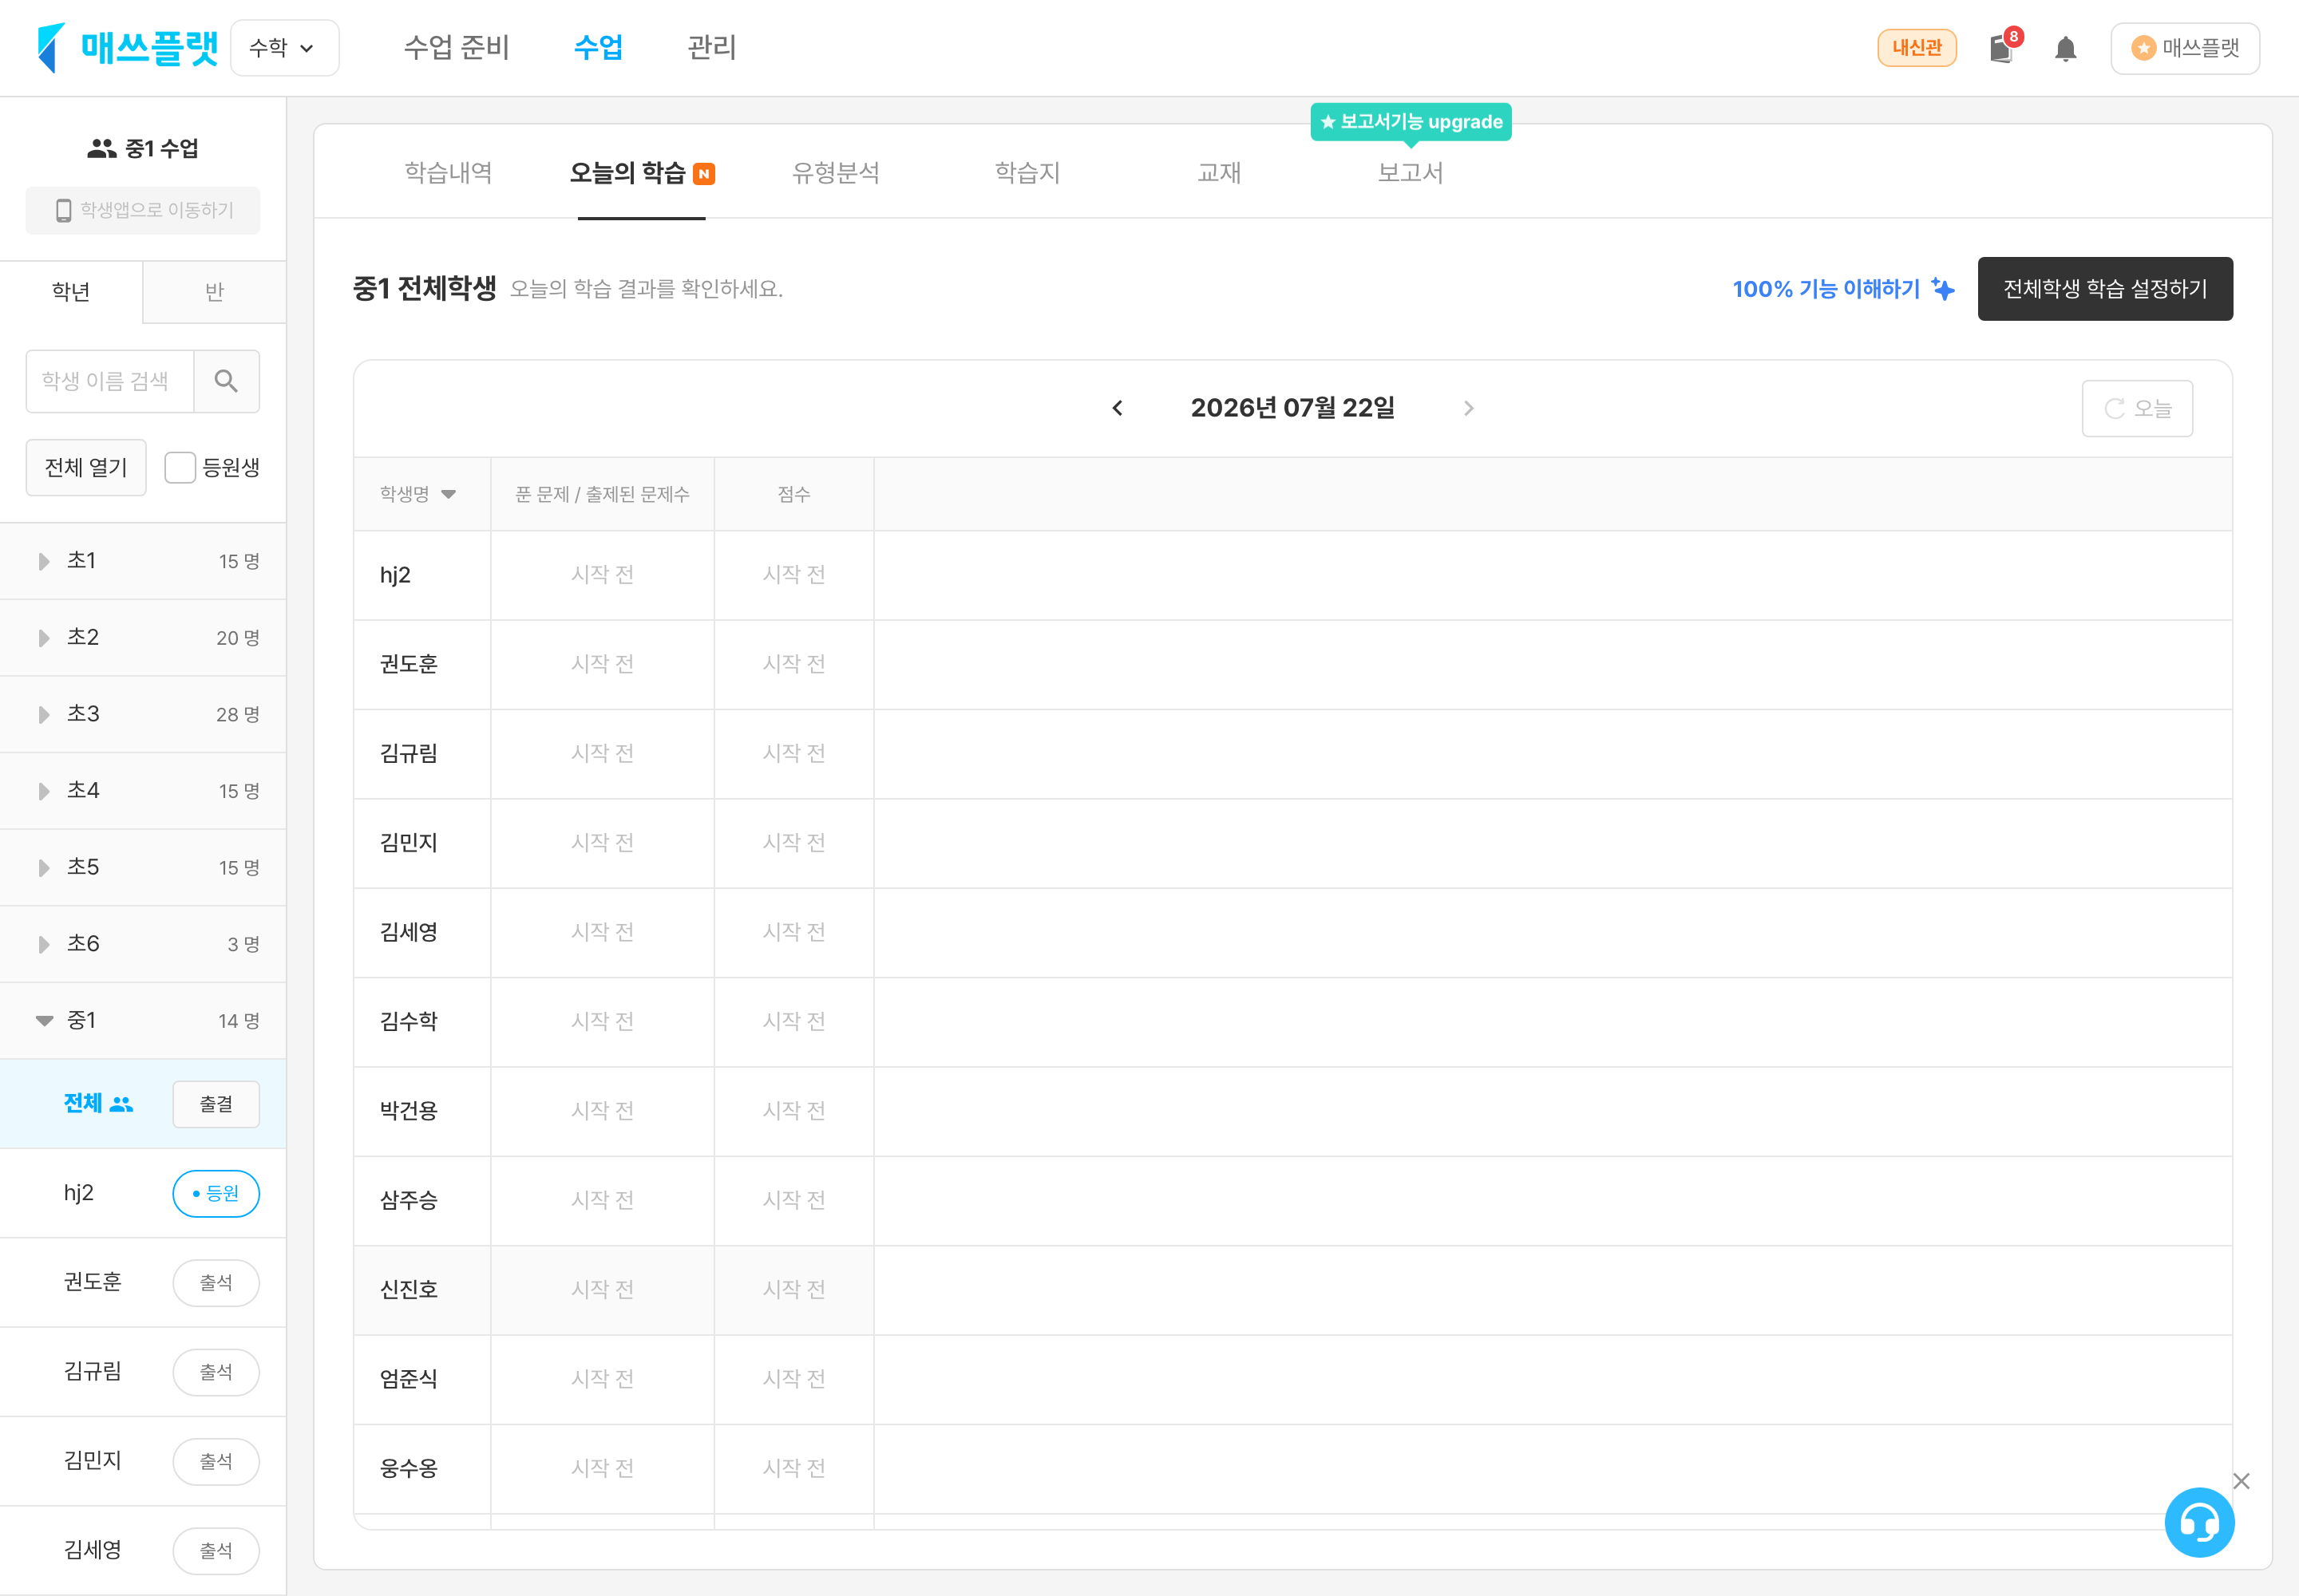
Task: Go to the next date arrow
Action: [x=1469, y=408]
